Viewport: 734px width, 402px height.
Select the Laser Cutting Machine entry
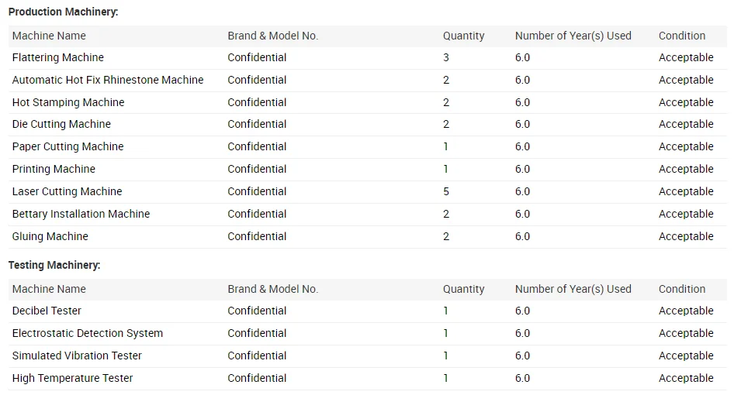pos(67,191)
